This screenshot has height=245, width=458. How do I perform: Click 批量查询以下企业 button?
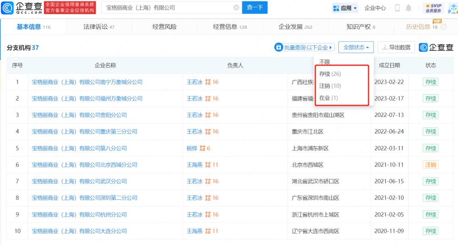click(x=305, y=47)
